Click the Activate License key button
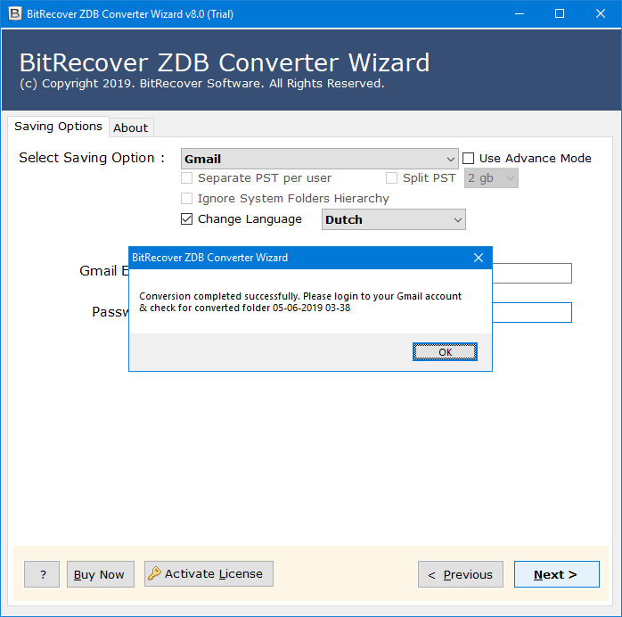Image resolution: width=622 pixels, height=617 pixels. pos(209,573)
